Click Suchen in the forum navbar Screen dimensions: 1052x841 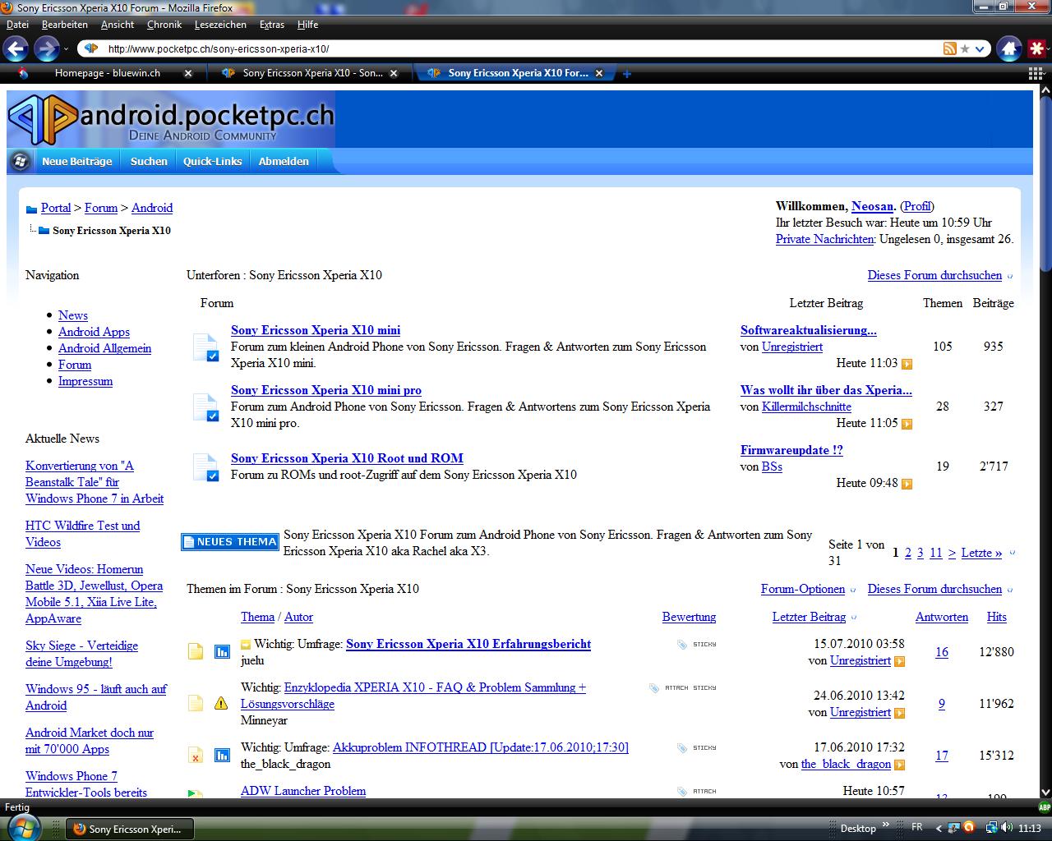(149, 161)
